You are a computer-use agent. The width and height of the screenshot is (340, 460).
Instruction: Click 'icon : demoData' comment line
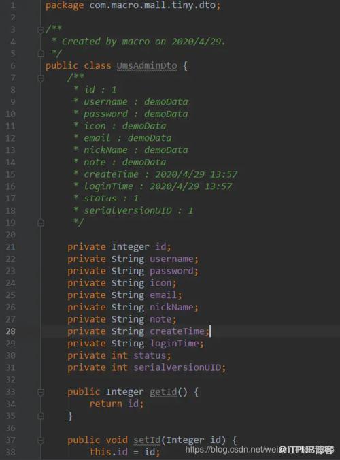point(125,126)
